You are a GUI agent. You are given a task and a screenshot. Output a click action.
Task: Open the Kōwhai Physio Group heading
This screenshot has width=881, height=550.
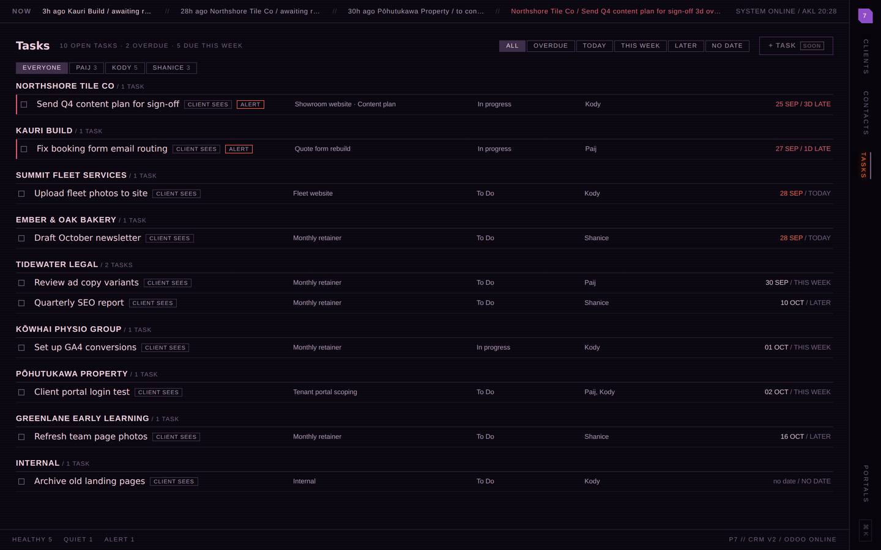tap(69, 329)
